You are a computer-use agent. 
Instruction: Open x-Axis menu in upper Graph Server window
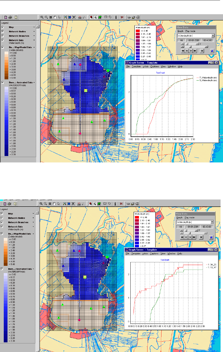click(145, 66)
